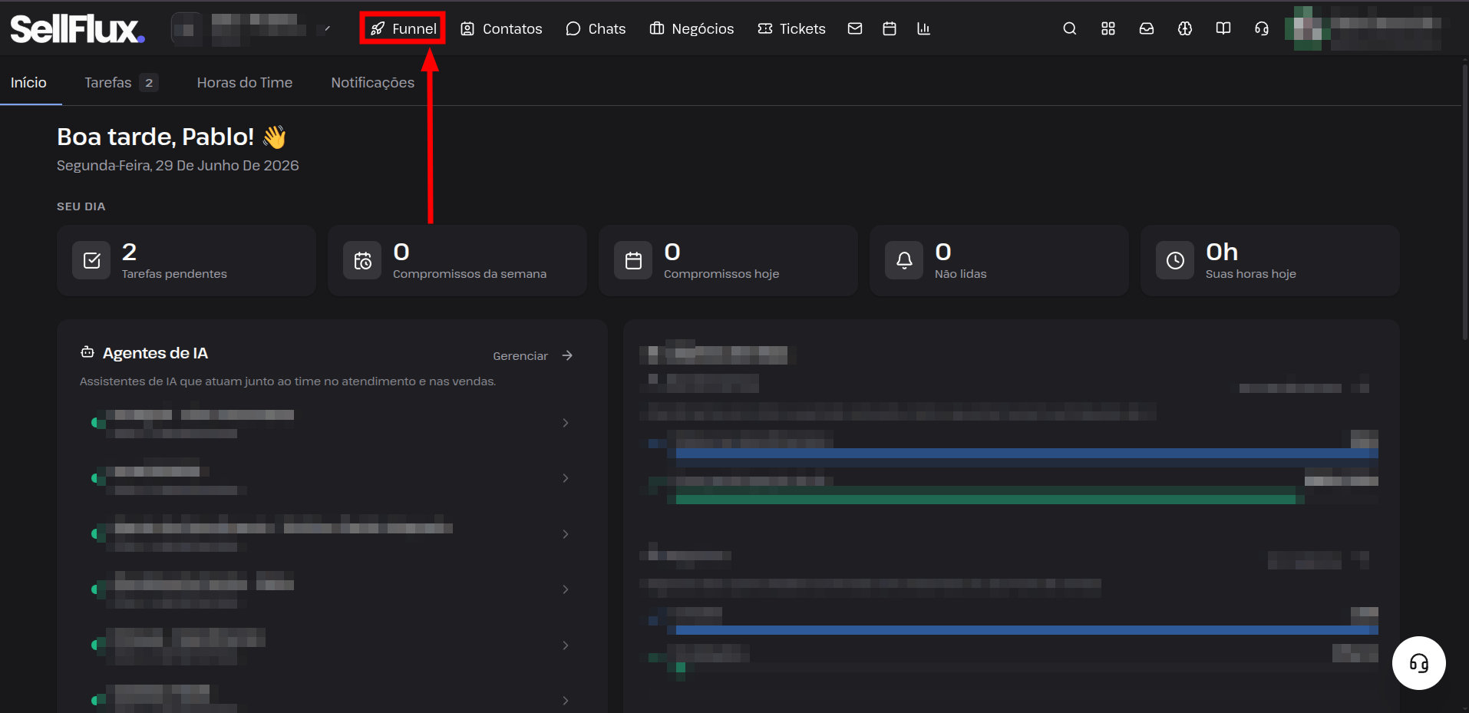Open the floating support chat button
1469x713 pixels.
point(1419,663)
